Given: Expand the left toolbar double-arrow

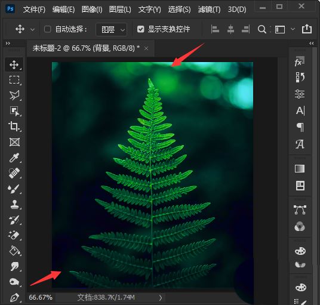Looking at the screenshot, I should coord(8,43).
